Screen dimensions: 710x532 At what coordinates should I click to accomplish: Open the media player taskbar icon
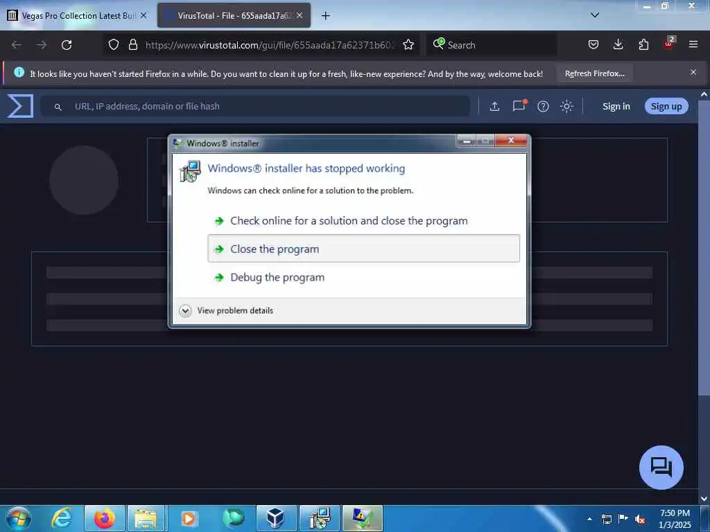click(189, 518)
